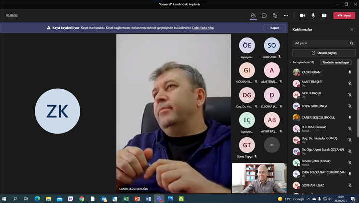Click the search magnifier in participants panel
359x203 pixels.
click(351, 43)
